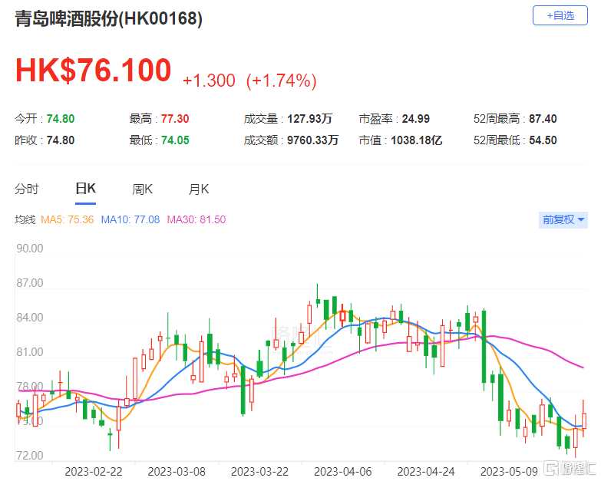The height and width of the screenshot is (481, 601).
Task: Click the +自选 add to watchlist button
Action: (x=560, y=15)
